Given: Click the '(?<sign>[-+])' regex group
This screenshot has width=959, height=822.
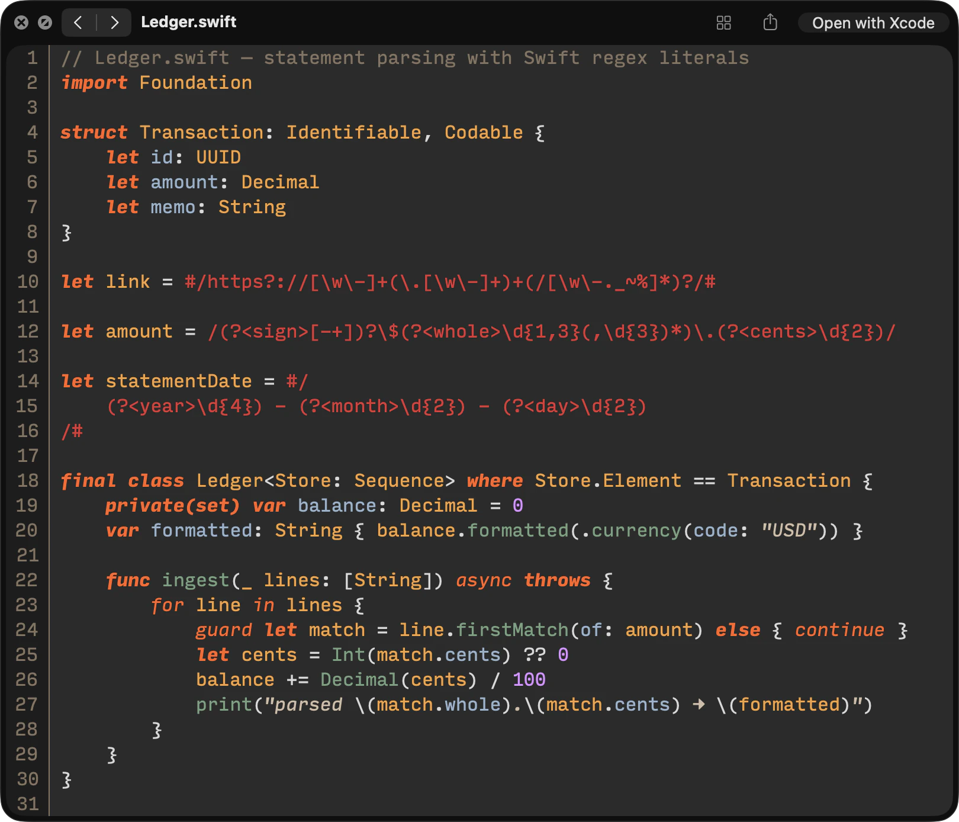Looking at the screenshot, I should [x=292, y=332].
